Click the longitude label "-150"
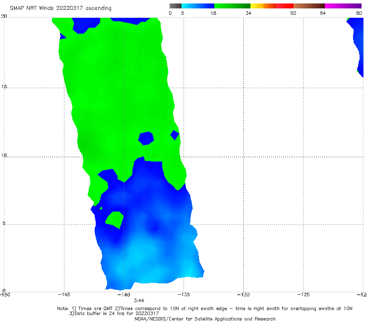The width and height of the screenshot is (367, 322). (x=5, y=295)
